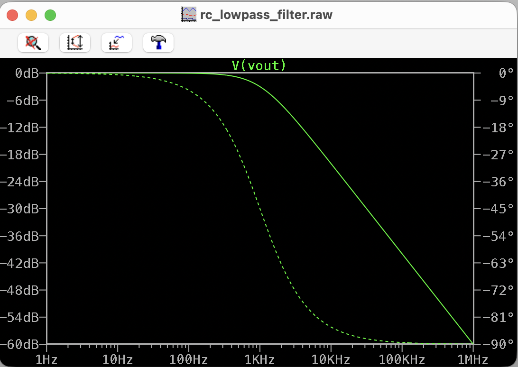518x367 pixels.
Task: Click the -18° phase axis label
Action: pos(498,128)
